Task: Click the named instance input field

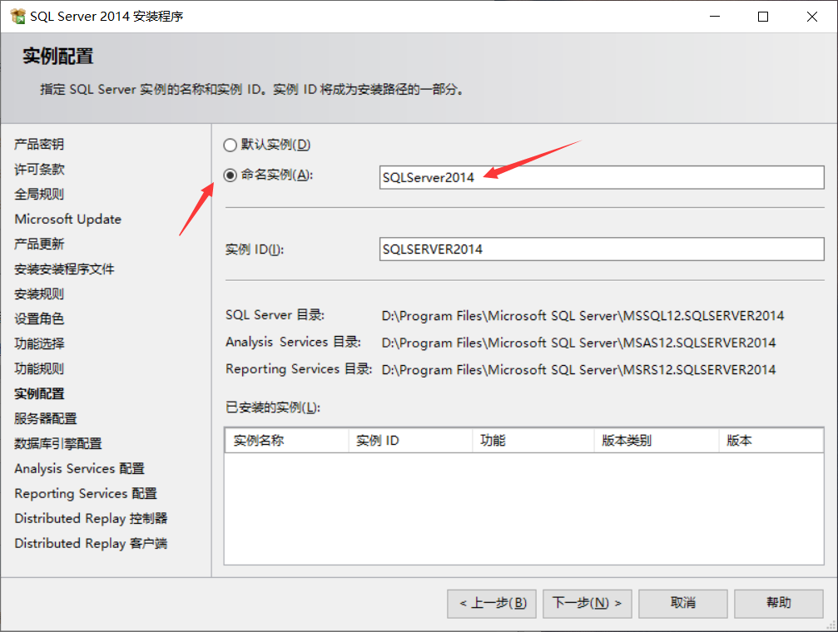Action: pyautogui.click(x=601, y=177)
